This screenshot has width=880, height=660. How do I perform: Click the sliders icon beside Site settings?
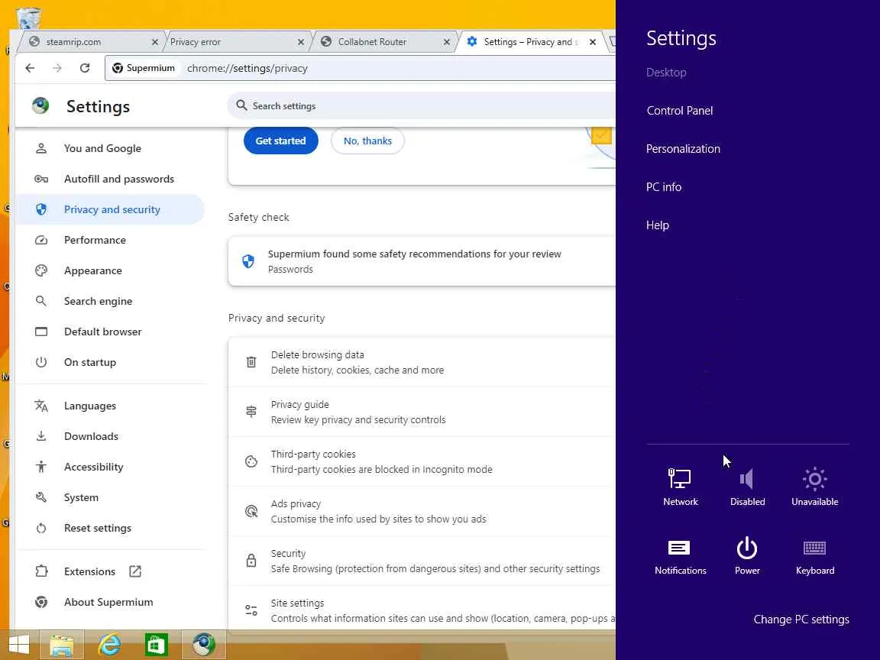251,610
